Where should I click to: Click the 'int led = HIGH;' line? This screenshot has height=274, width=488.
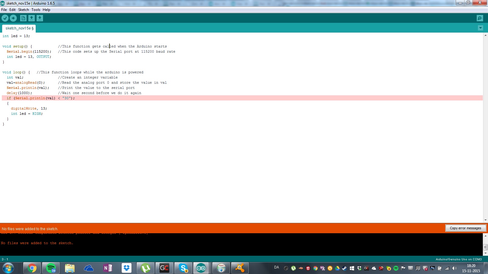tap(27, 114)
